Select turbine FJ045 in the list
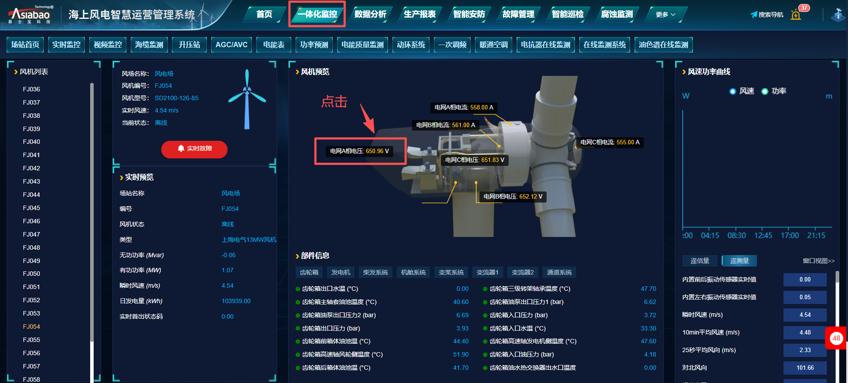The image size is (848, 383). pyautogui.click(x=31, y=208)
